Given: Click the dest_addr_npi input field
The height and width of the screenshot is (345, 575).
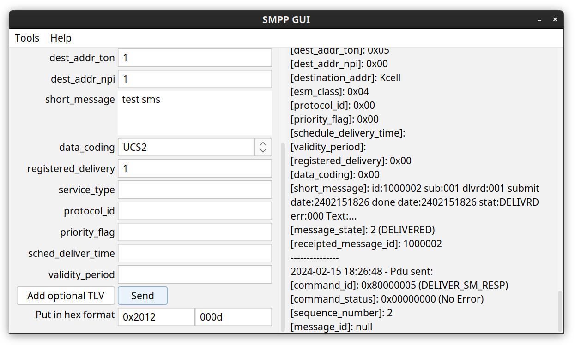Looking at the screenshot, I should pos(195,79).
